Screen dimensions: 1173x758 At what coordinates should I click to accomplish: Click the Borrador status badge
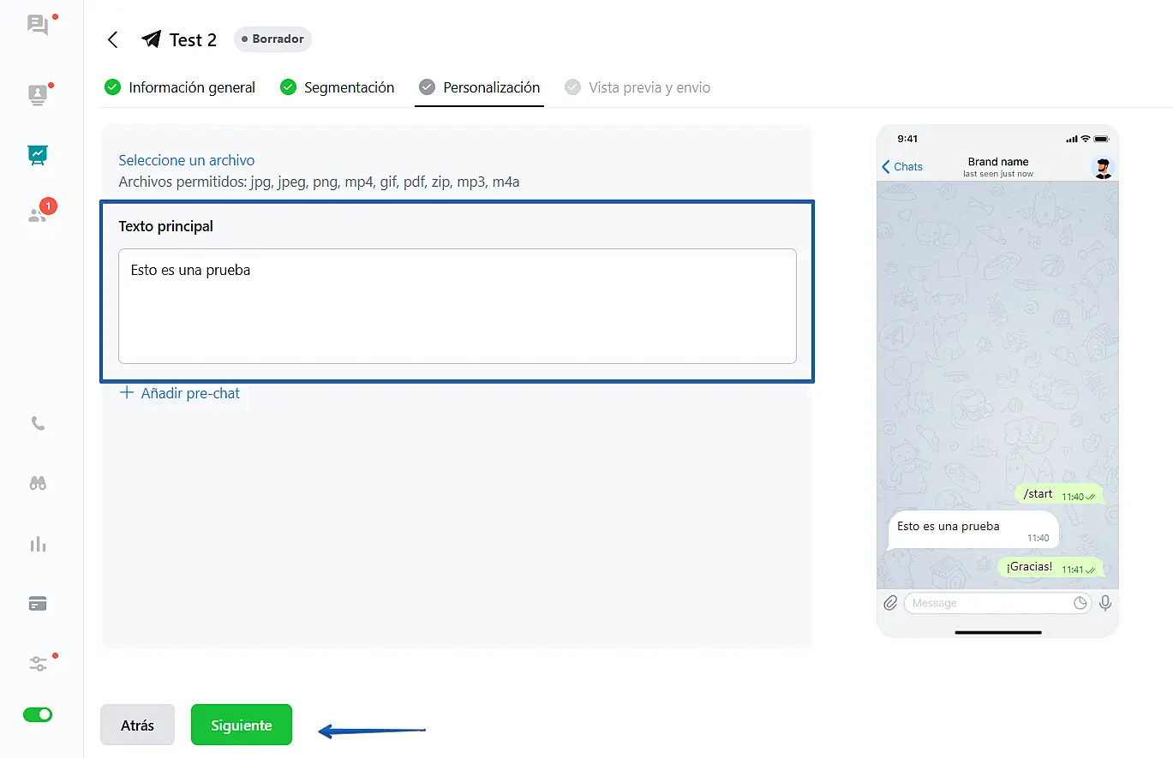point(272,39)
